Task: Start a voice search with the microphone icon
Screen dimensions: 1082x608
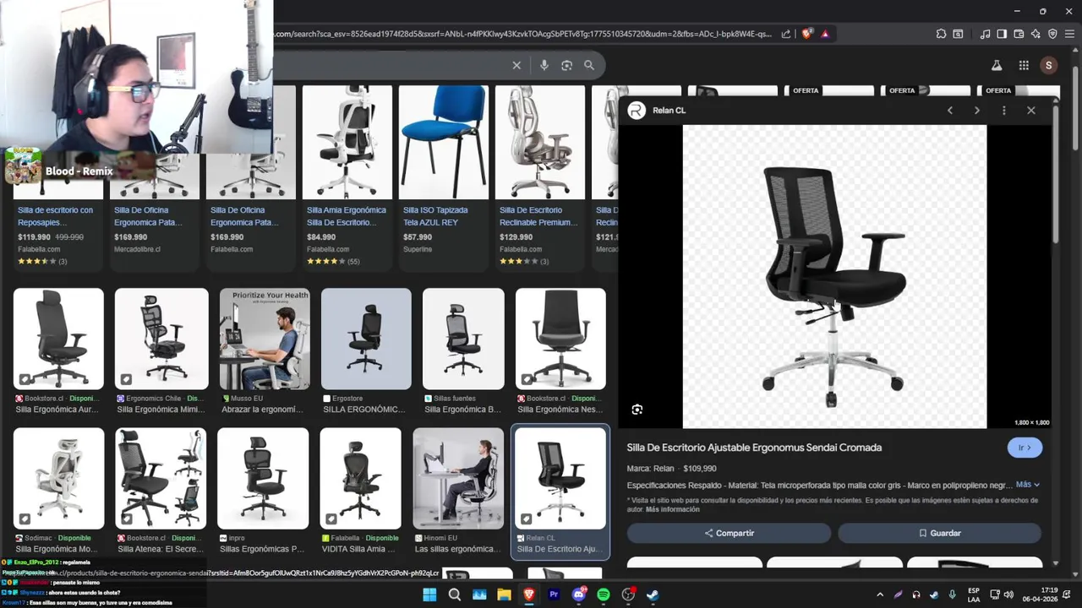Action: [544, 65]
